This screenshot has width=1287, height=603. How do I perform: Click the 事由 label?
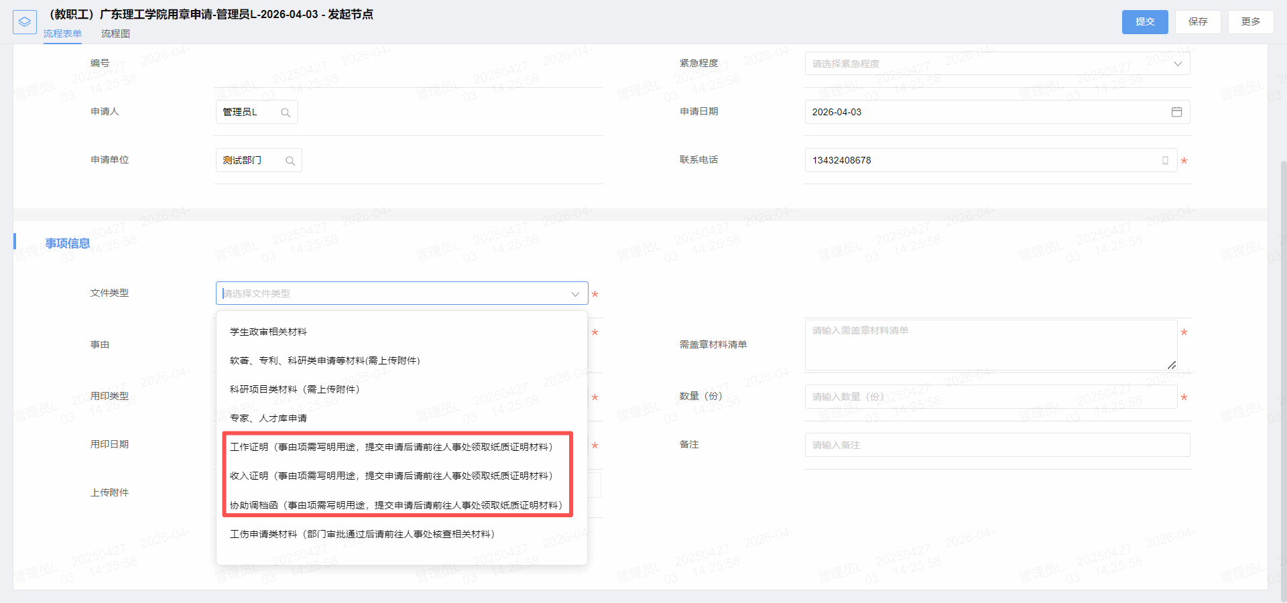(x=100, y=344)
